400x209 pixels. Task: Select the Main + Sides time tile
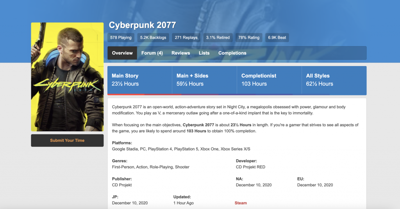pyautogui.click(x=204, y=80)
